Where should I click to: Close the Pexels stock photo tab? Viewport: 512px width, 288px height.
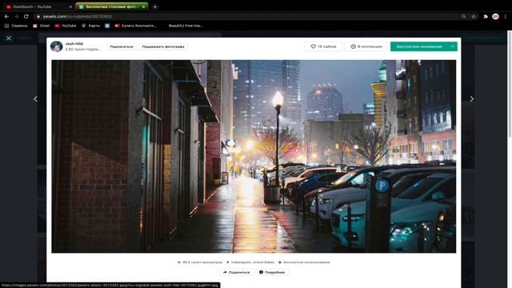click(x=143, y=6)
